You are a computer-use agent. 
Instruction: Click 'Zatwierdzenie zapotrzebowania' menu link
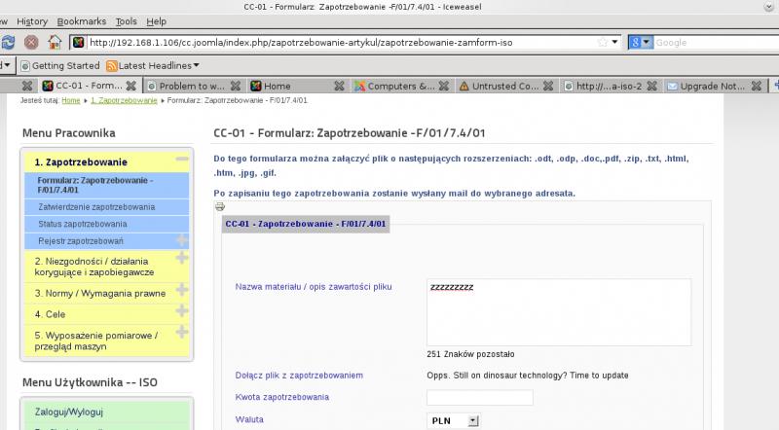pos(96,207)
